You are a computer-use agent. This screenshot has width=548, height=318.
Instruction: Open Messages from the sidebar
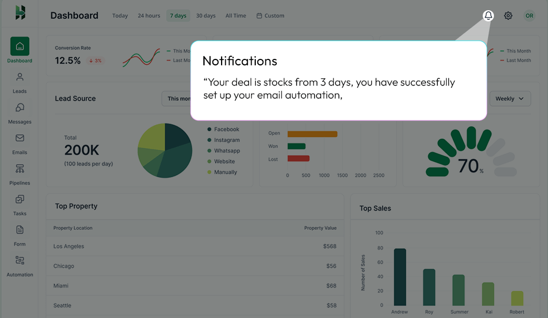(x=20, y=113)
